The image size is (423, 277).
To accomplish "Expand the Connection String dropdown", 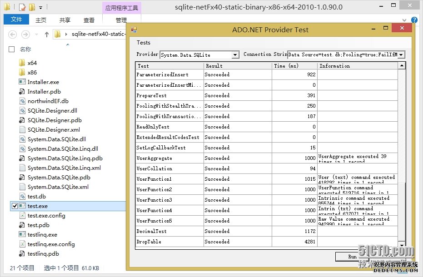I will pos(401,55).
